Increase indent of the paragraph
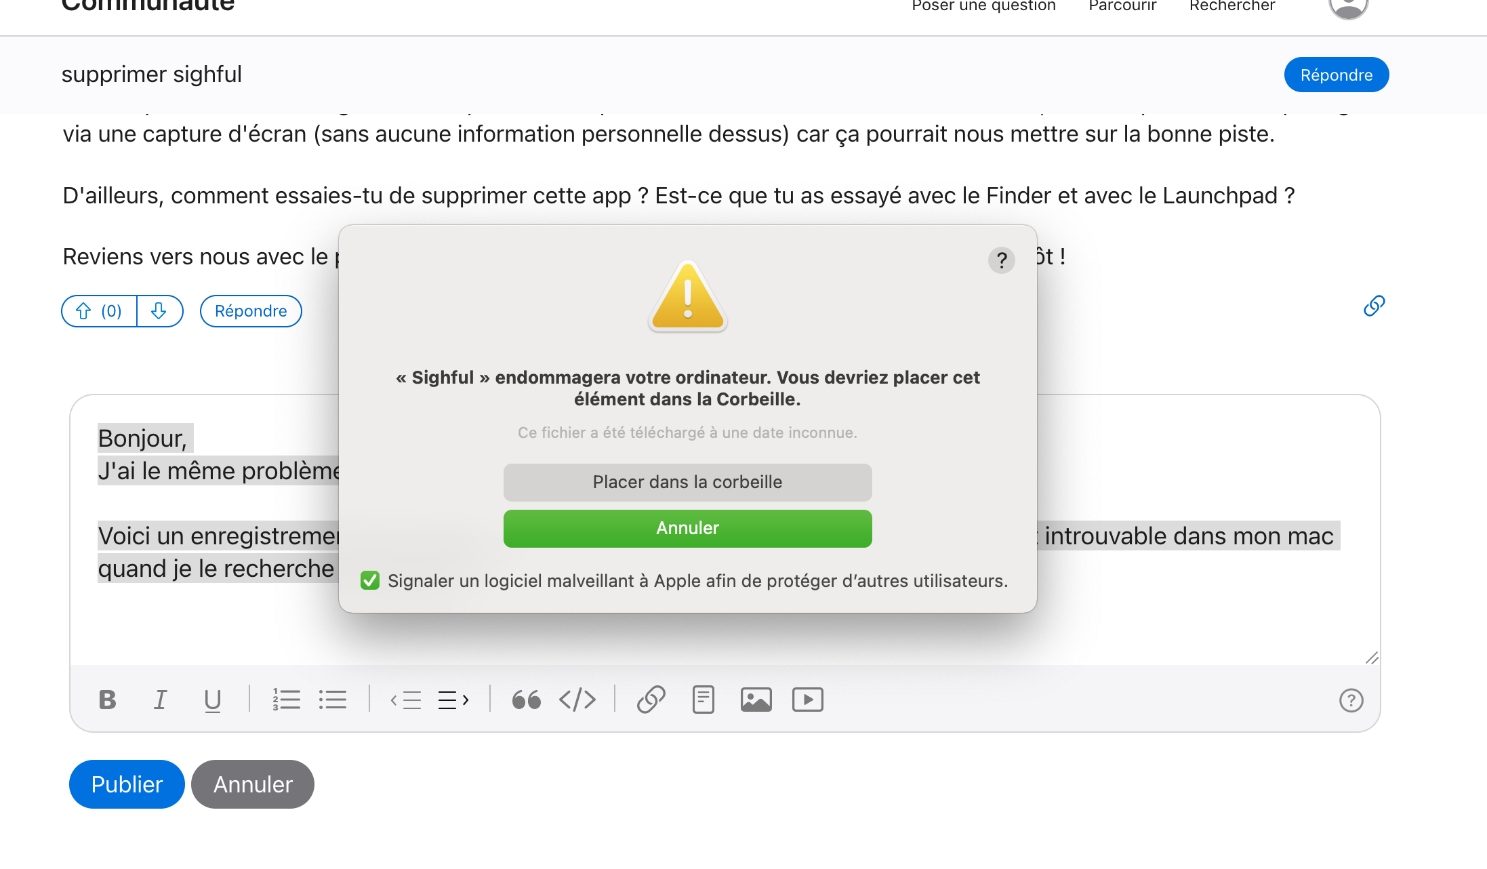 453,700
